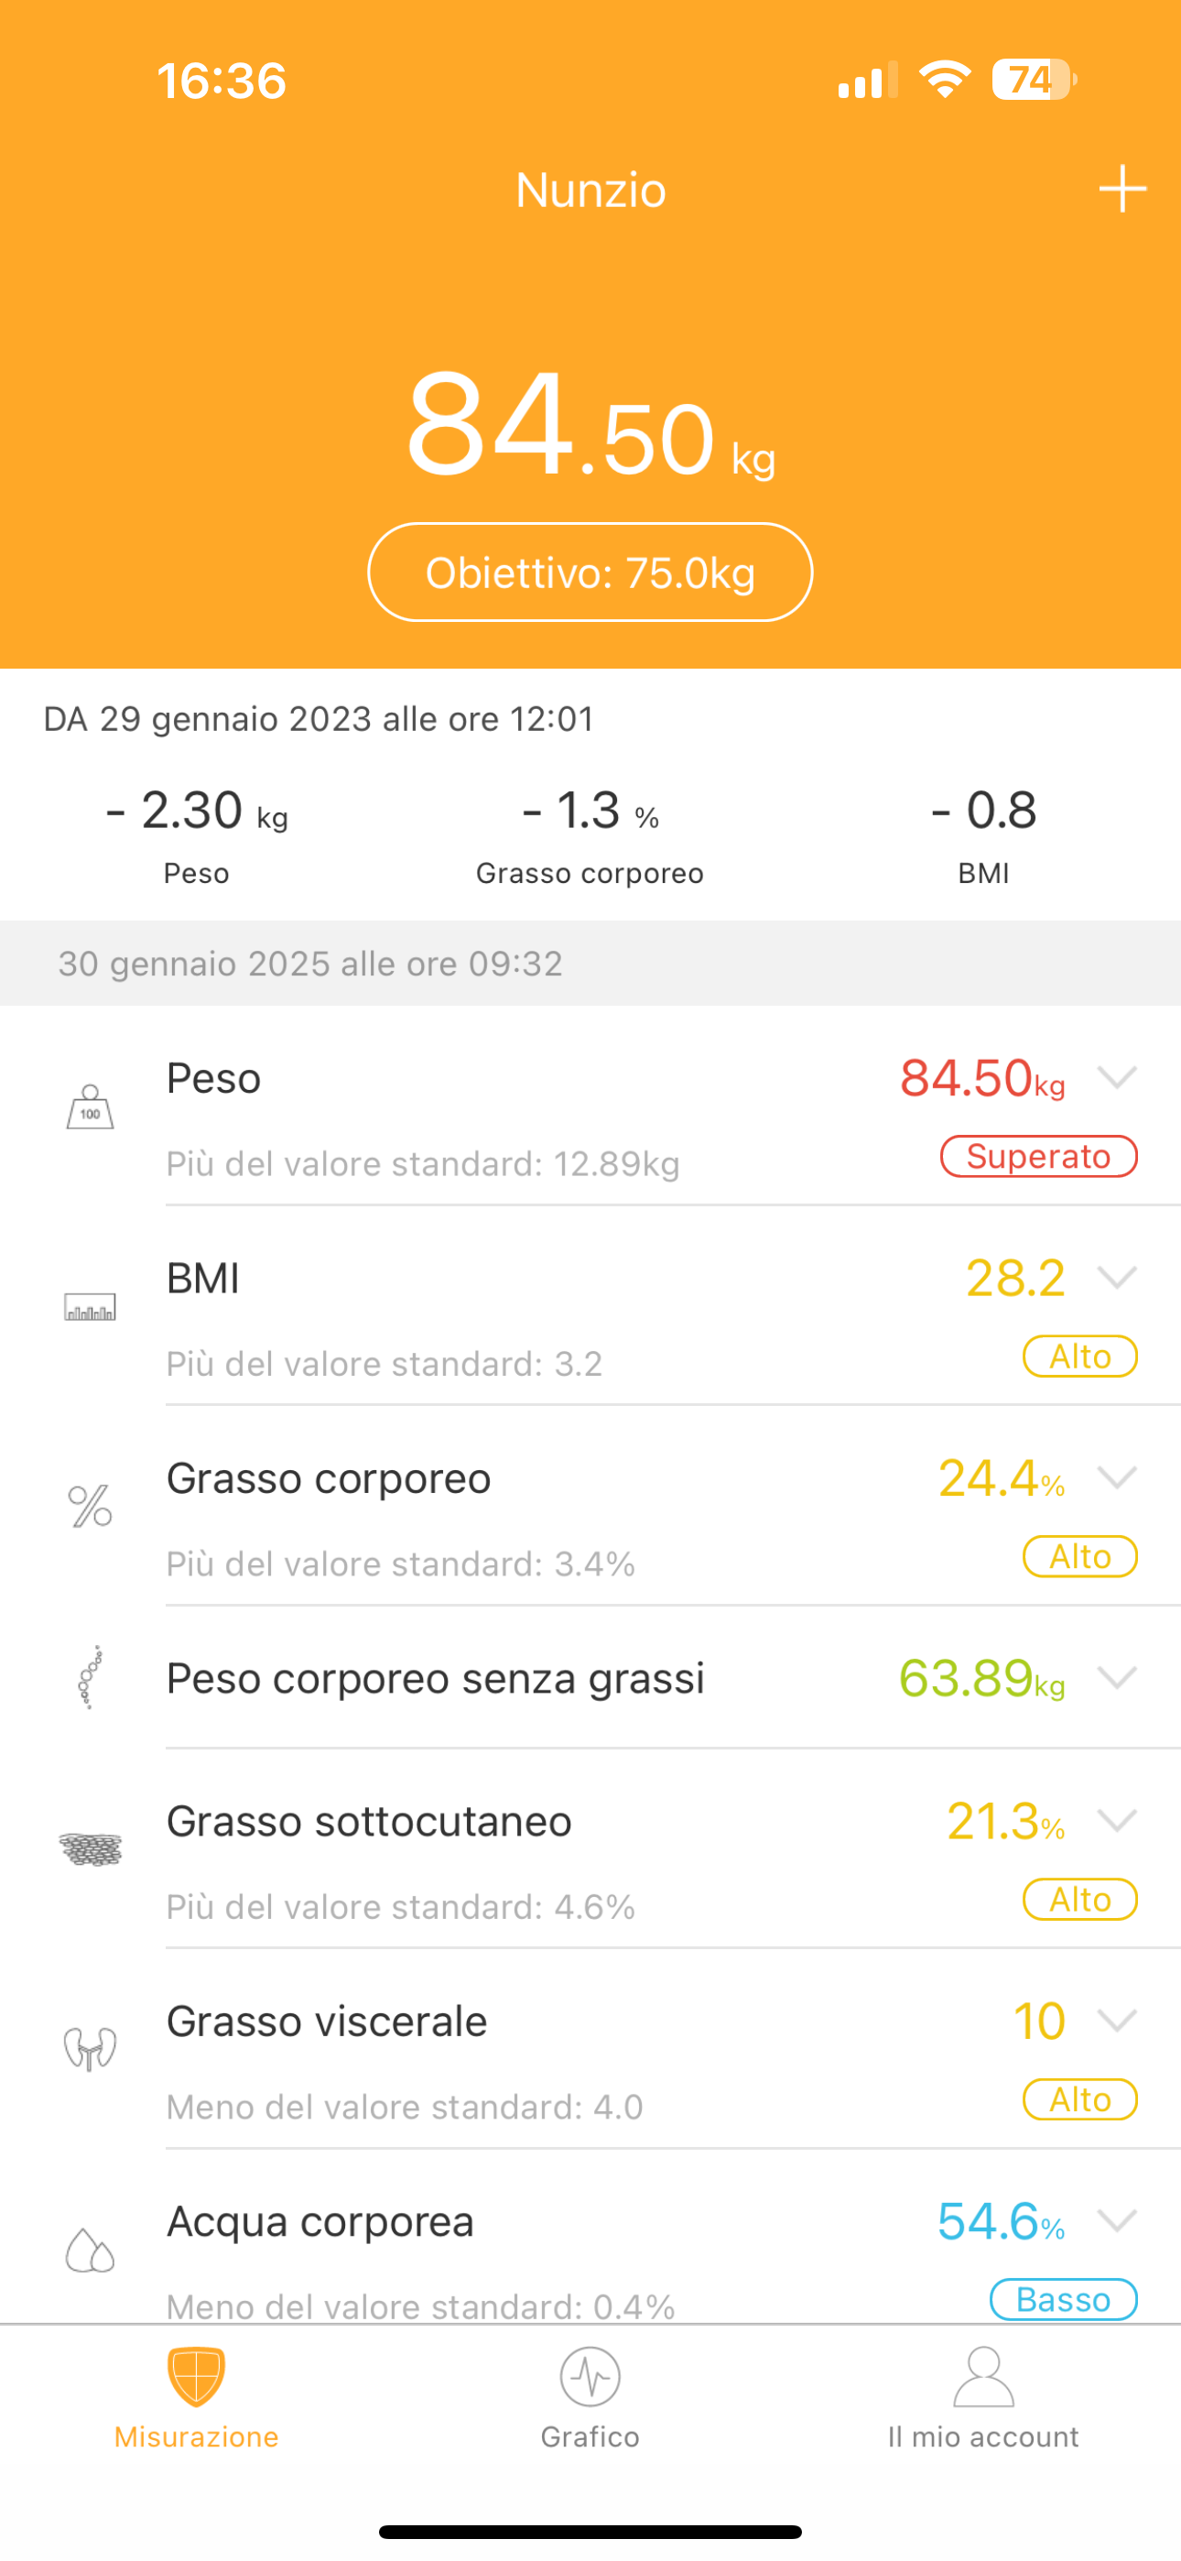Expand Peso corporeo senza grassi chevron
Viewport: 1181px width, 2561px height.
coord(1118,1678)
